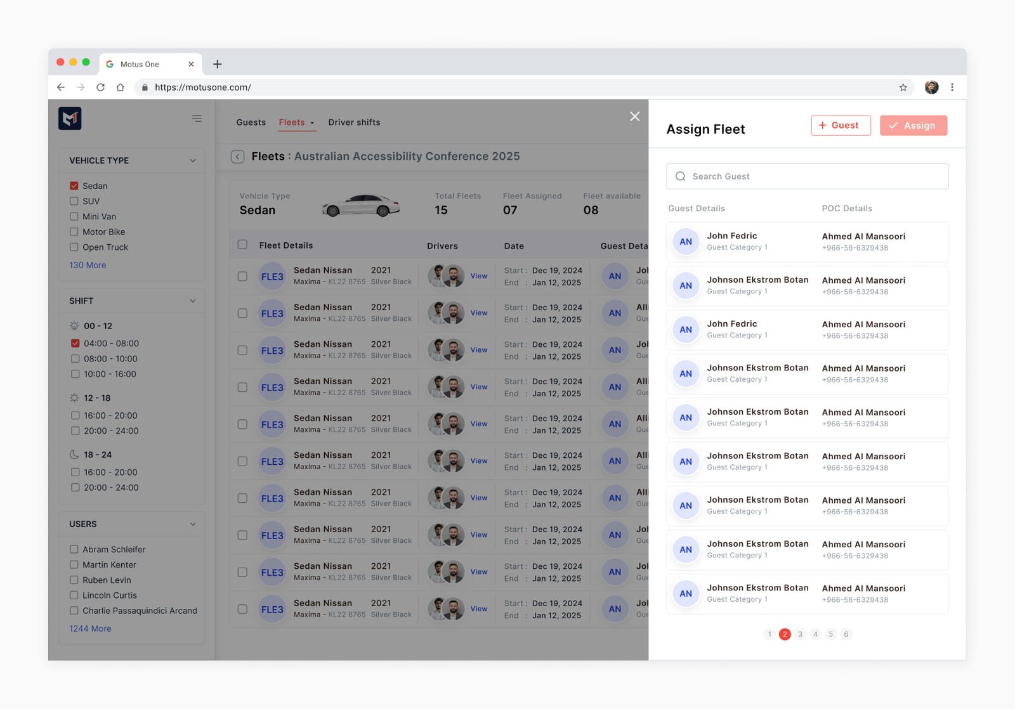
Task: Collapse the VEHICLE TYPE section
Action: (193, 160)
